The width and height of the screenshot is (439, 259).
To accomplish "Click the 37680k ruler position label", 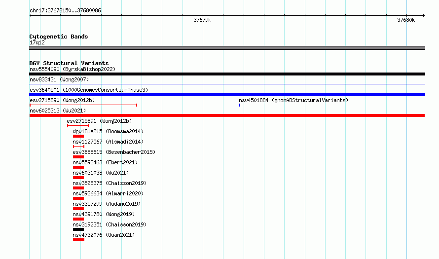I will coord(406,20).
